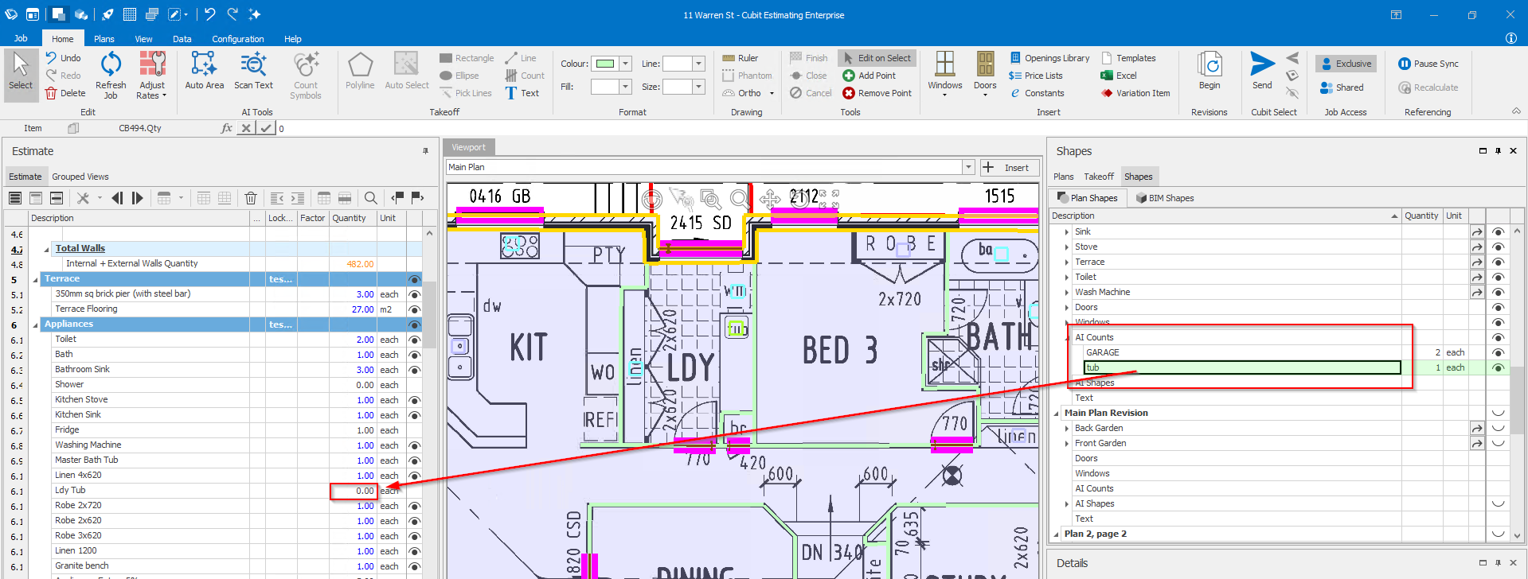Open the Doors insert gallery
This screenshot has width=1528, height=579.
[x=985, y=75]
